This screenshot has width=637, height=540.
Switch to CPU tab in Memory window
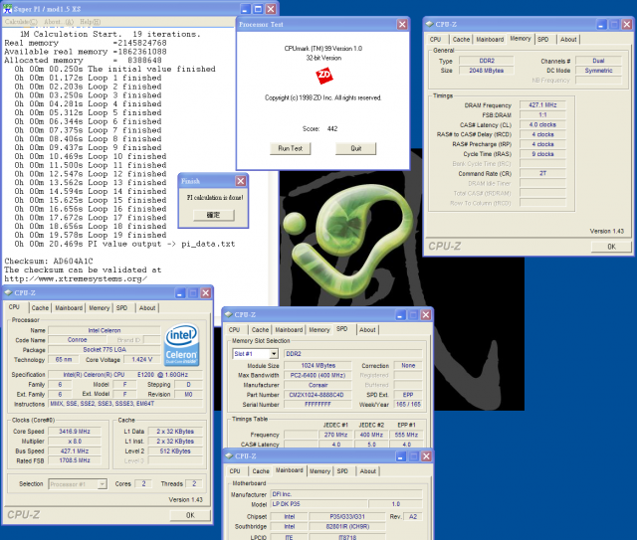click(x=436, y=40)
